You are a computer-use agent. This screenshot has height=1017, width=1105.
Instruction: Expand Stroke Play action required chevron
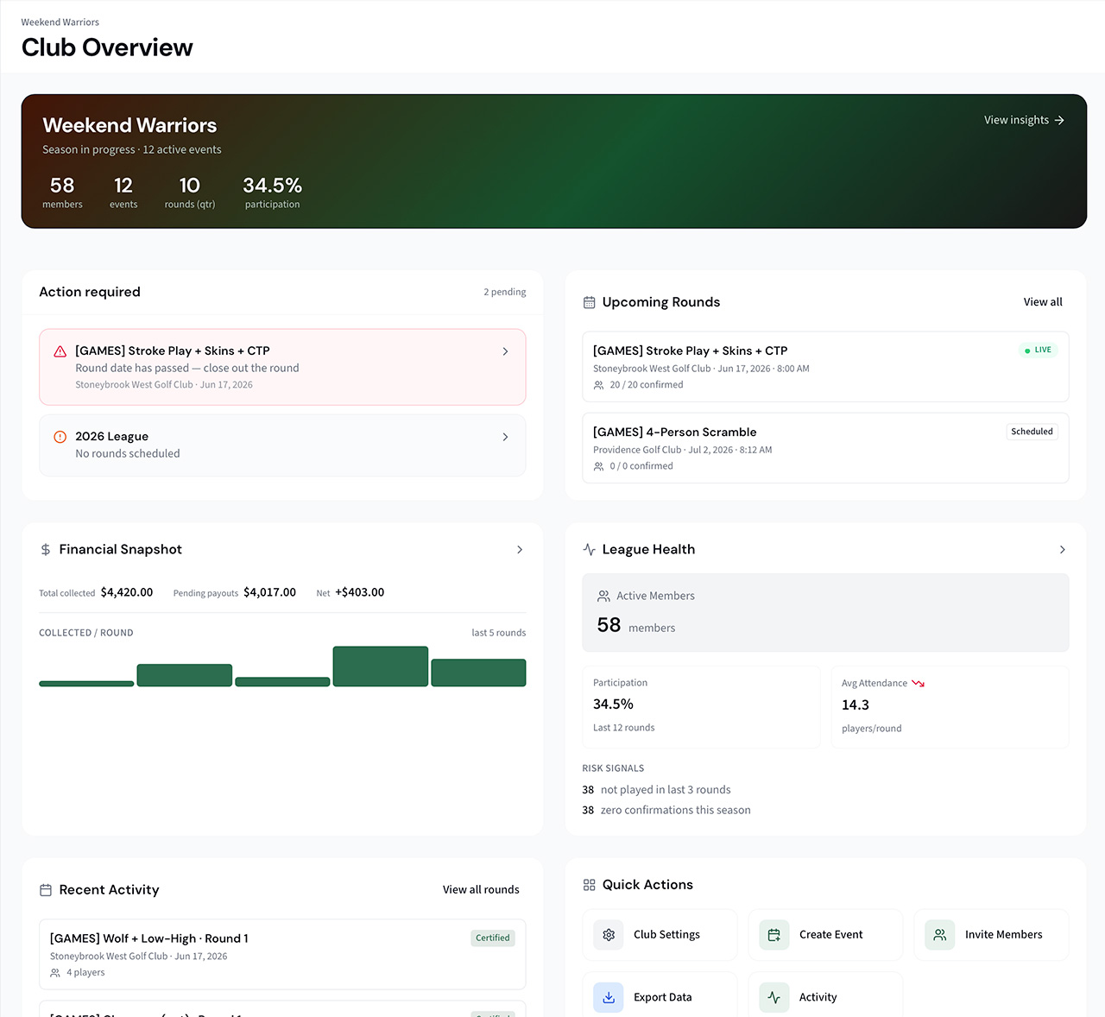point(505,351)
